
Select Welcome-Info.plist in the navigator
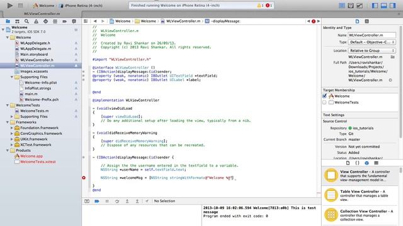(40, 82)
